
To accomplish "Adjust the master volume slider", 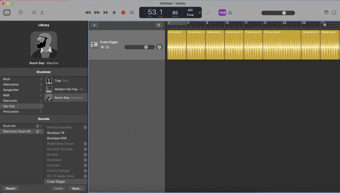I will coord(278,13).
